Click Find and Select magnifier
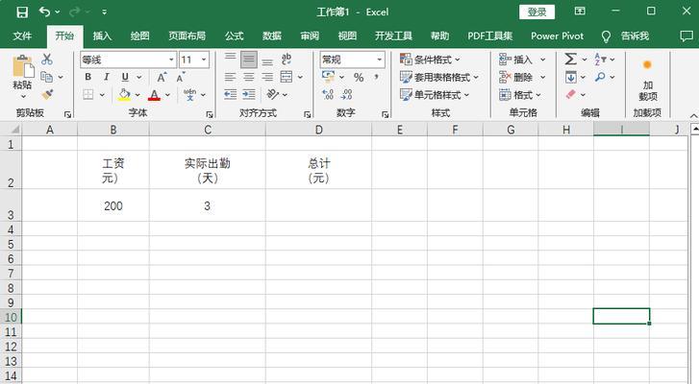 (x=600, y=77)
